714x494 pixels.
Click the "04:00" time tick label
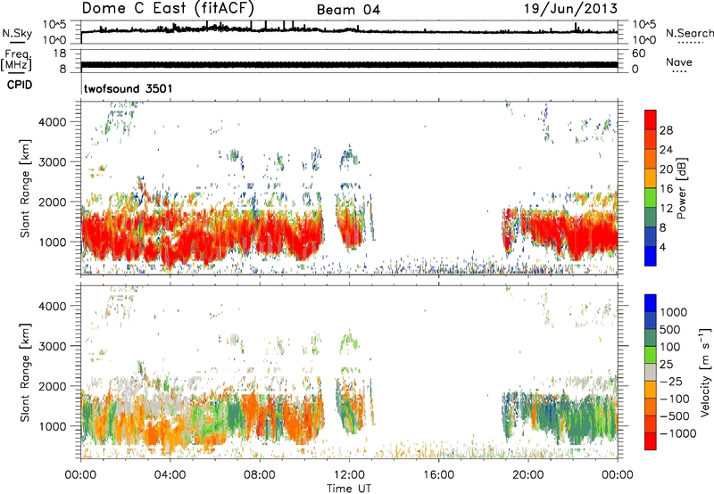pos(170,475)
